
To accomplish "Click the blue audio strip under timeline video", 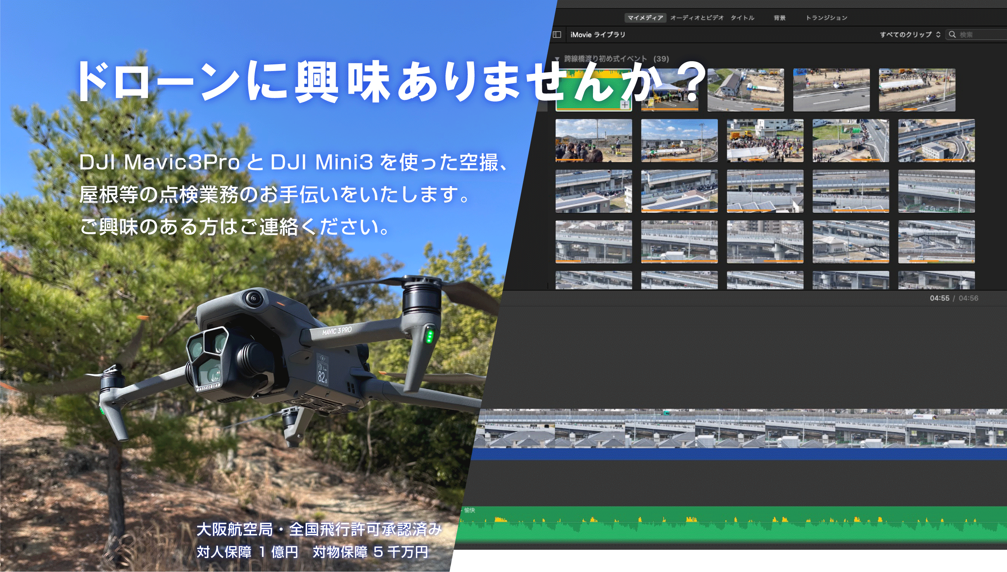I will pyautogui.click(x=738, y=454).
